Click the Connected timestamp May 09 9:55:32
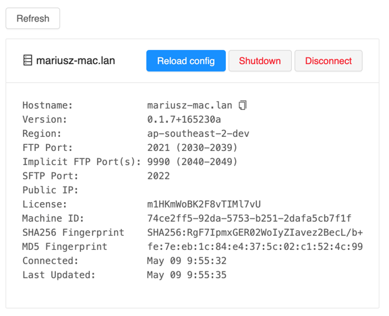Screen dimensions: 389x316 click(x=187, y=261)
